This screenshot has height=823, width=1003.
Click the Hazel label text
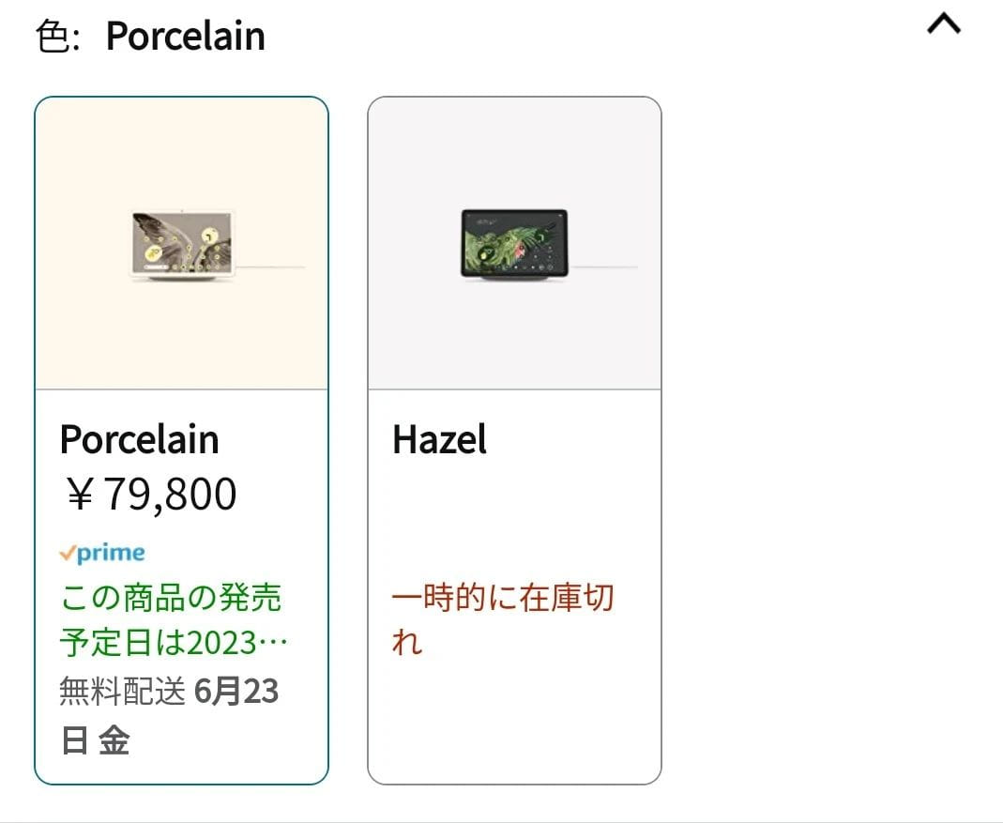pos(438,439)
